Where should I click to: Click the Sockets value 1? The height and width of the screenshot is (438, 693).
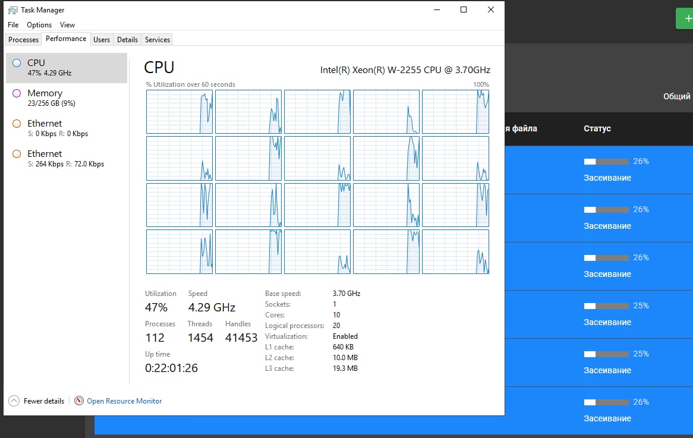[335, 304]
